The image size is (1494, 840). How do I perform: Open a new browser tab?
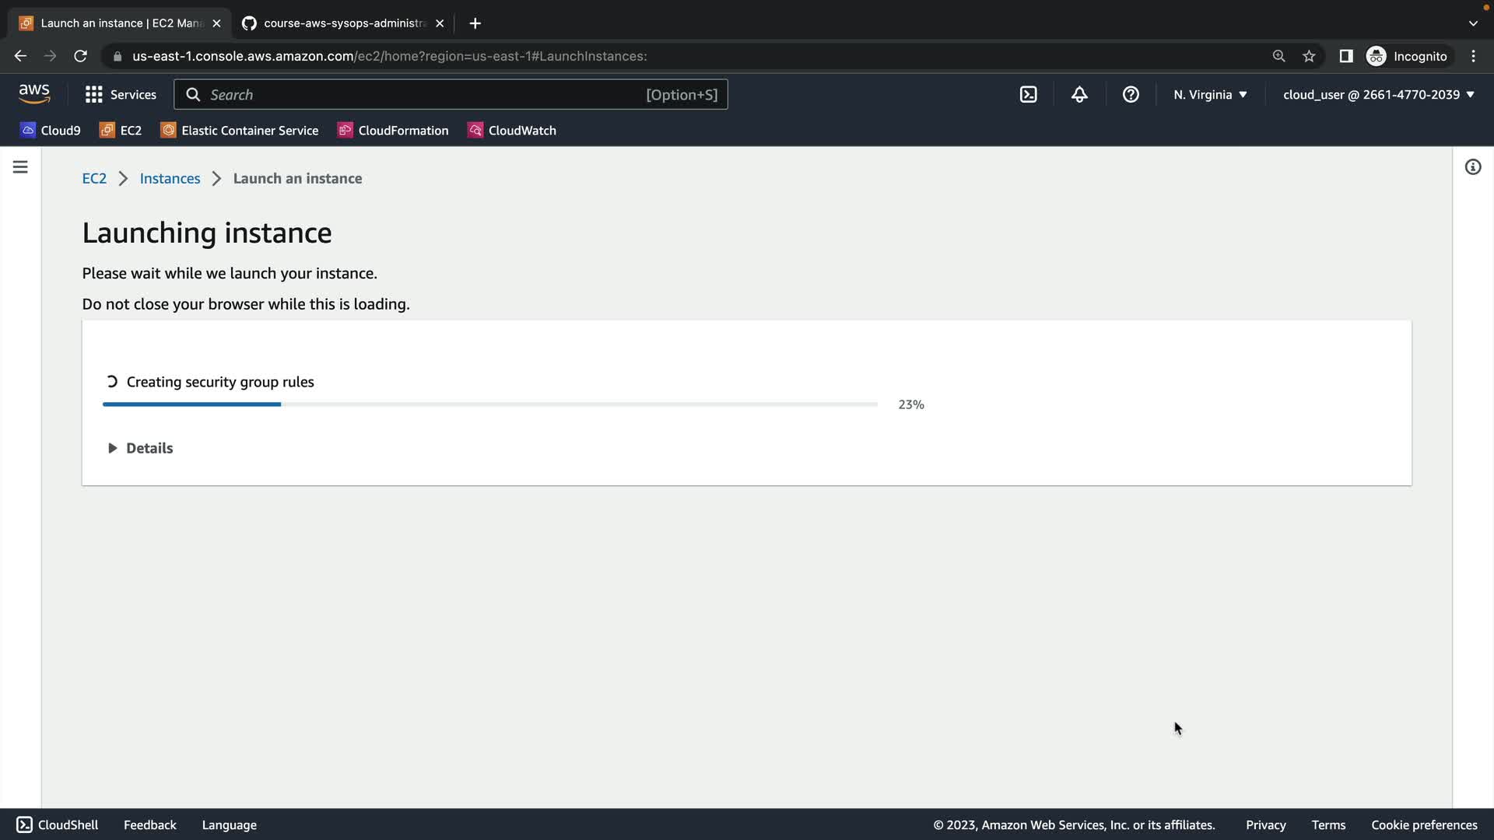coord(475,23)
